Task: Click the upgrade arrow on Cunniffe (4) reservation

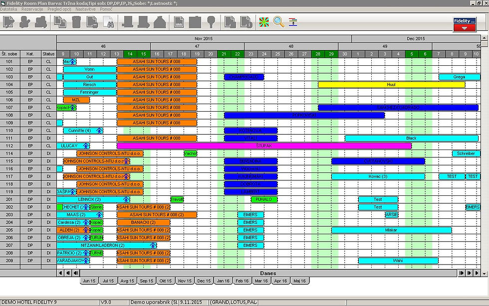Action: [99, 131]
